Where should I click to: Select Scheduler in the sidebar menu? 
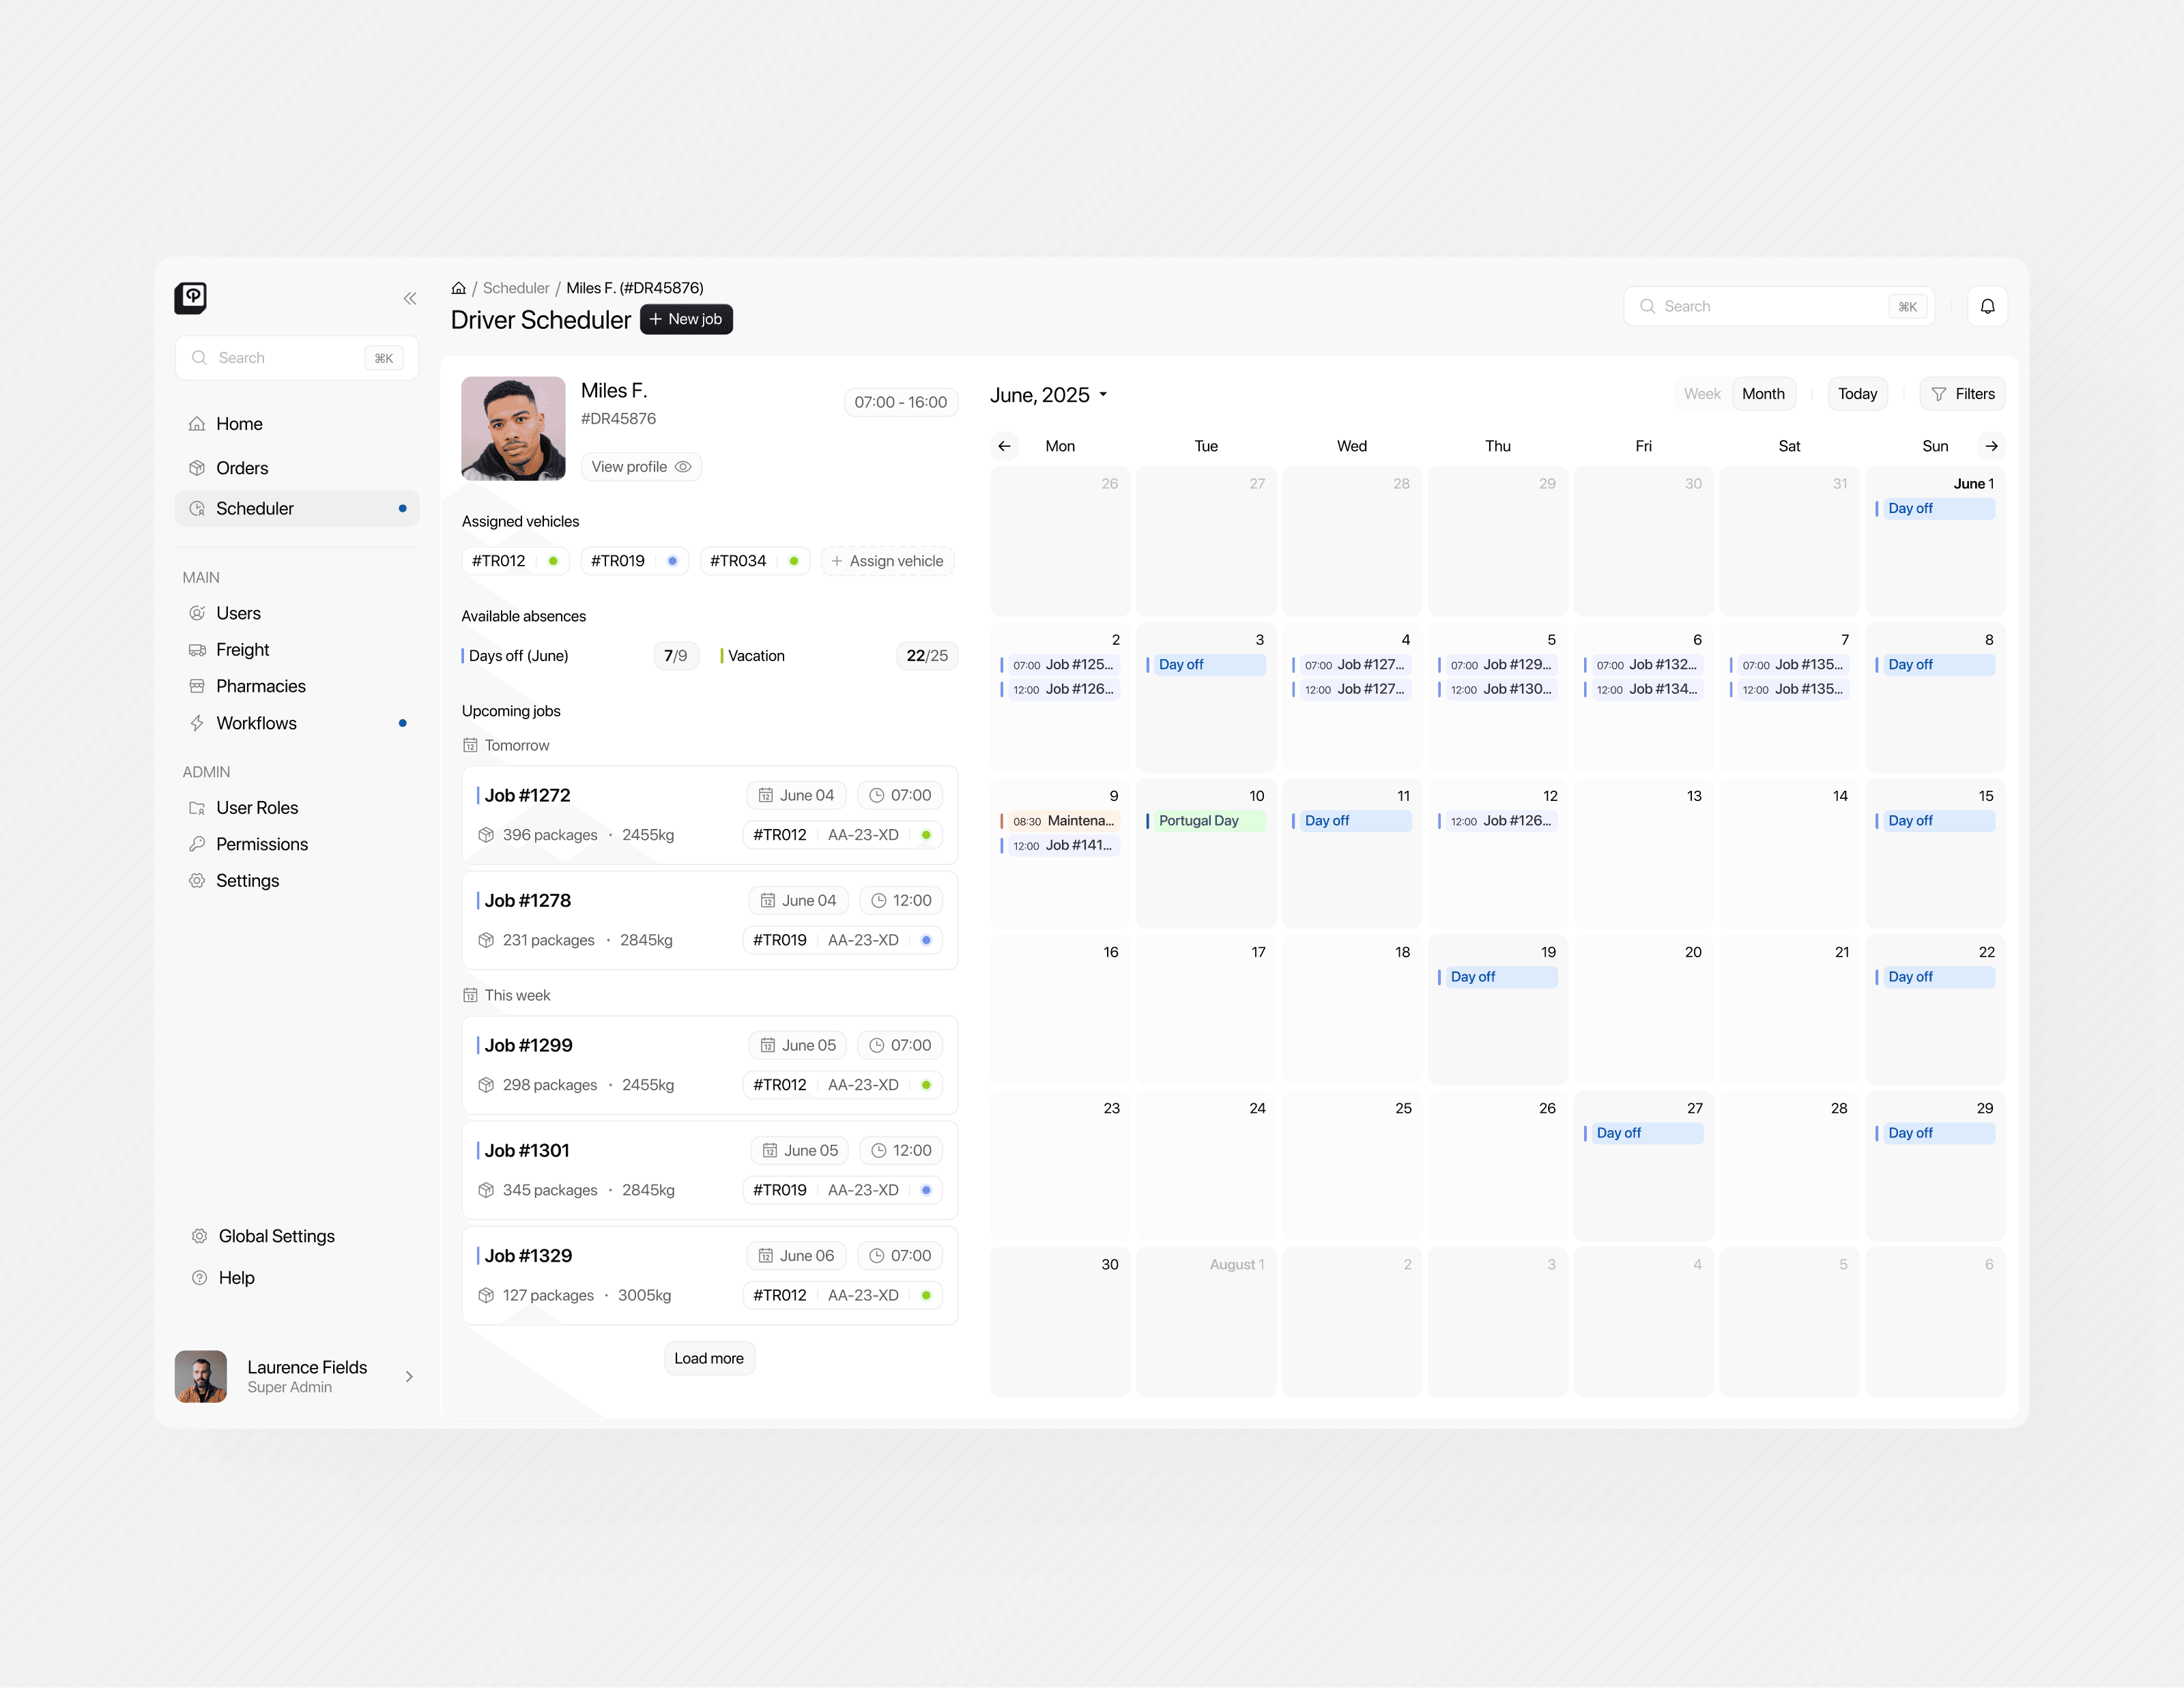[255, 509]
